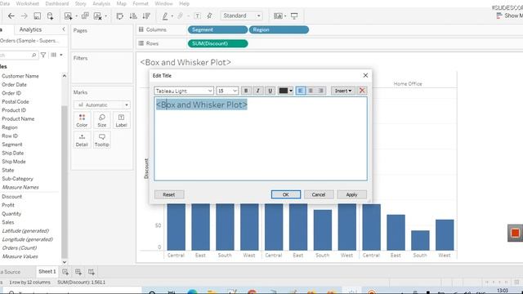Click the Show/hide cards toolbar icon
Image resolution: width=523 pixels, height=294 pixels.
(x=278, y=16)
